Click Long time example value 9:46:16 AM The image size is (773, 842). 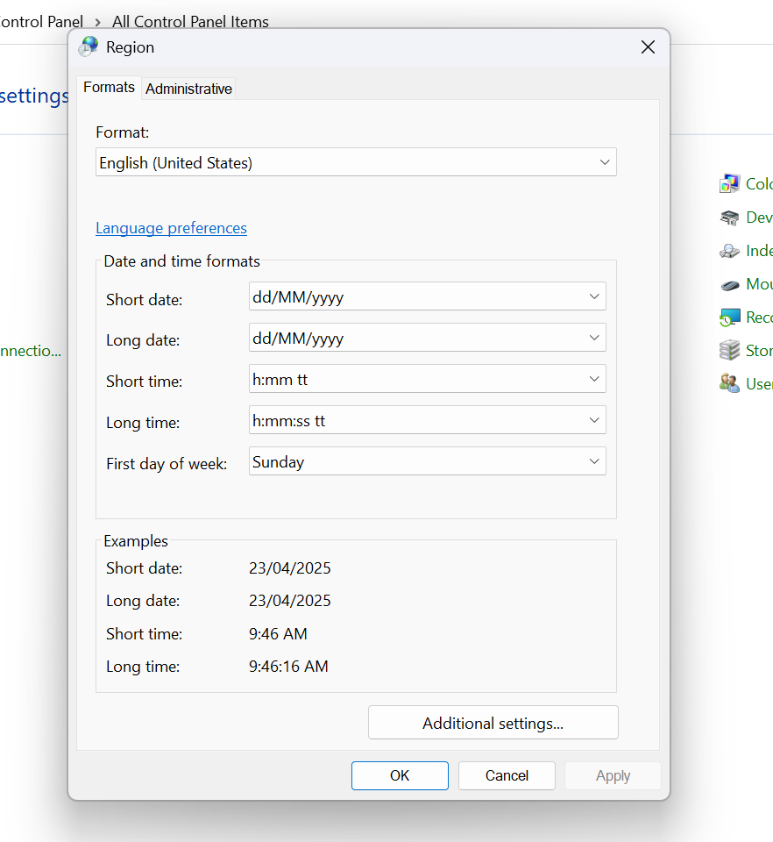pyautogui.click(x=288, y=667)
